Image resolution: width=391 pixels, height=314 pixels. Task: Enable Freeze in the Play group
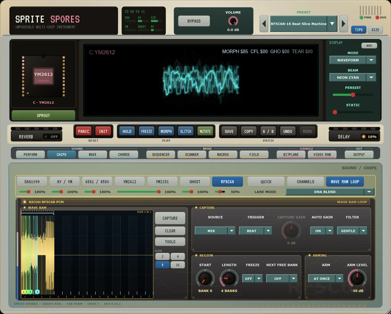[146, 131]
